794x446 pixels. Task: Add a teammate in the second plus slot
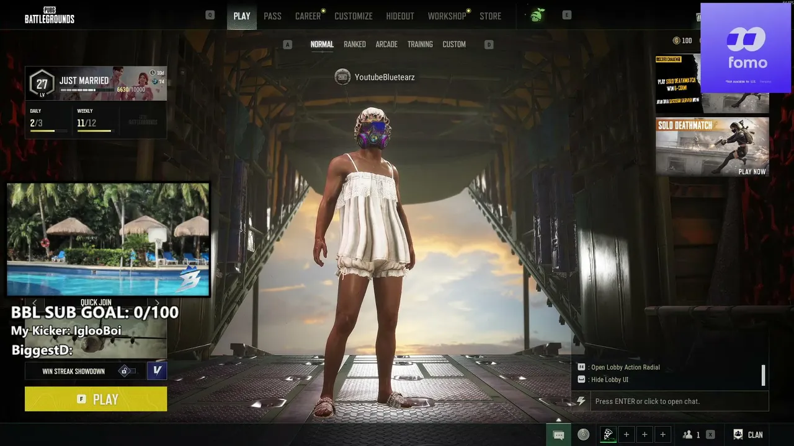[645, 435]
